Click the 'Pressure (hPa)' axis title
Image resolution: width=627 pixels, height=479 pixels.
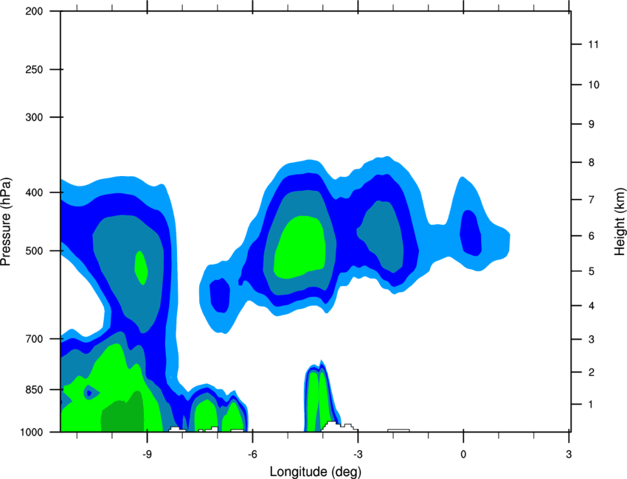[x=6, y=222]
